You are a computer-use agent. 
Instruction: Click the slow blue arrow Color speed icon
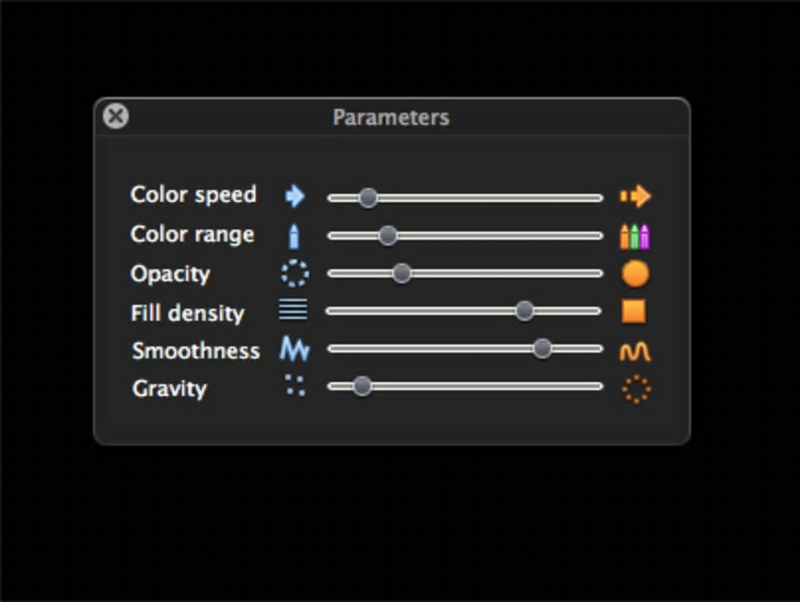pyautogui.click(x=294, y=196)
